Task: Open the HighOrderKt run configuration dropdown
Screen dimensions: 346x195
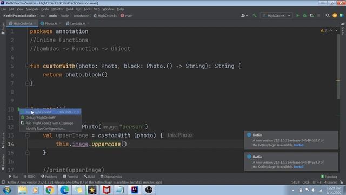Action: tap(276, 16)
